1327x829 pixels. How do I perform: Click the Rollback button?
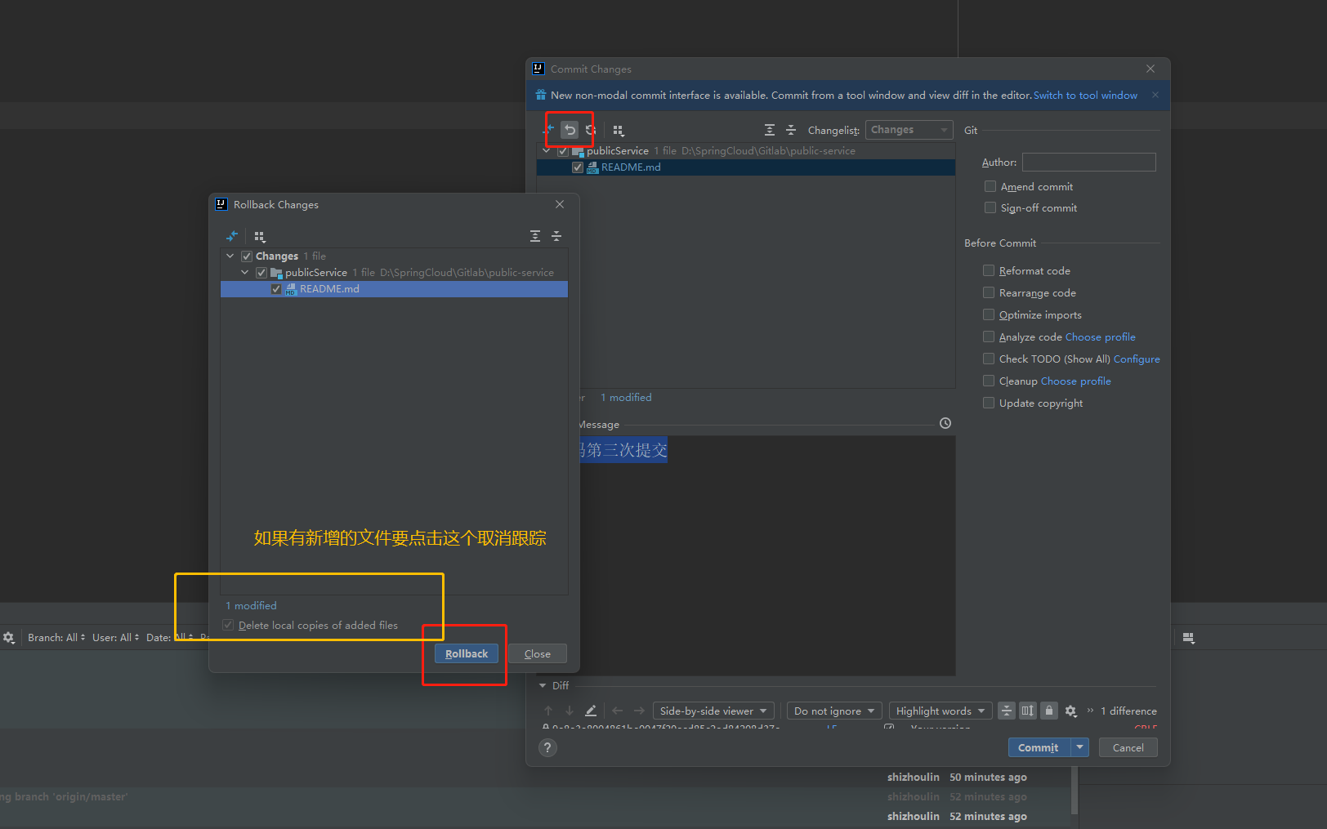467,653
